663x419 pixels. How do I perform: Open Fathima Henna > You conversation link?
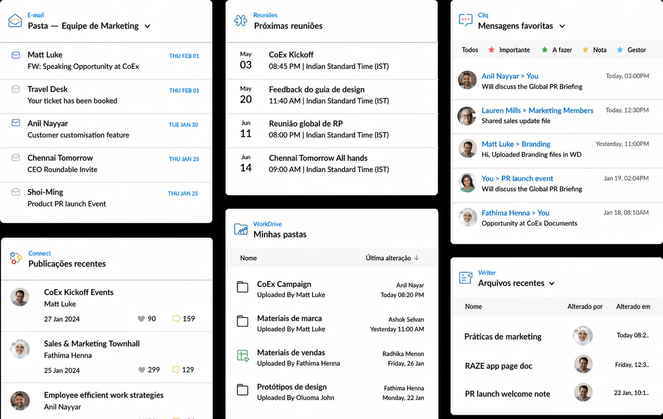tap(515, 213)
